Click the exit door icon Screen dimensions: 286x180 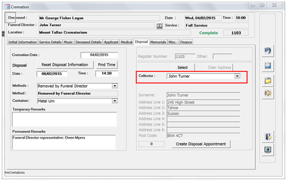click(x=268, y=137)
